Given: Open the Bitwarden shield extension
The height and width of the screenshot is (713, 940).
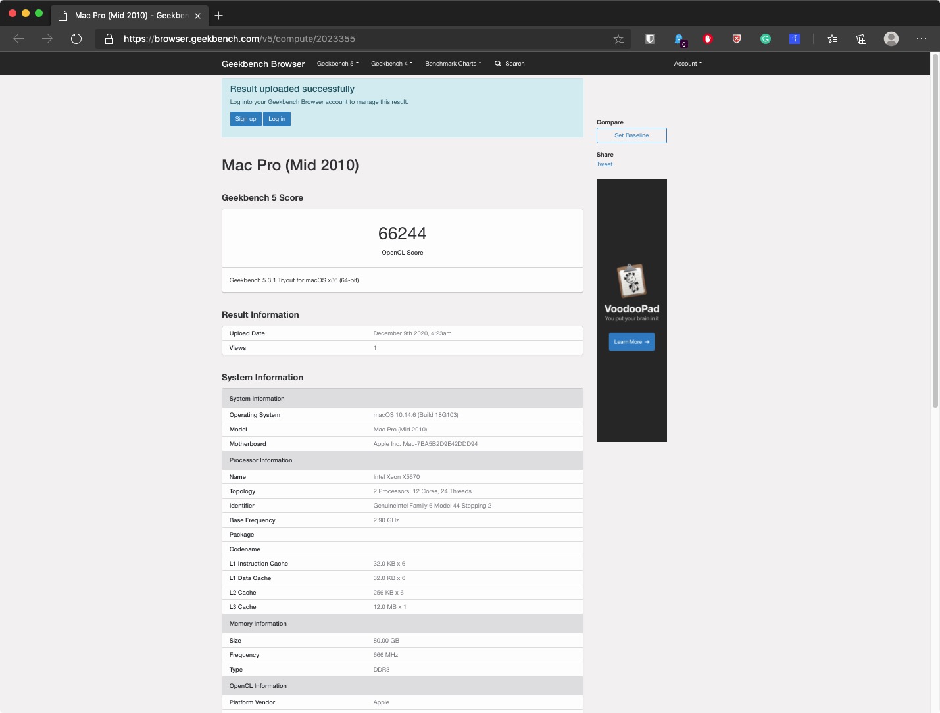Looking at the screenshot, I should click(650, 39).
